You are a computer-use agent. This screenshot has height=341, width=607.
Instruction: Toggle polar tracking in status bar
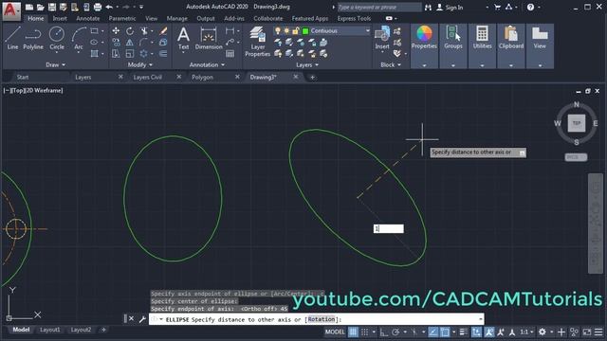coord(395,332)
